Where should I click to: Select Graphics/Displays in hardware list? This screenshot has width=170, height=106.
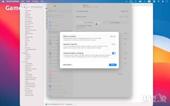(30, 30)
